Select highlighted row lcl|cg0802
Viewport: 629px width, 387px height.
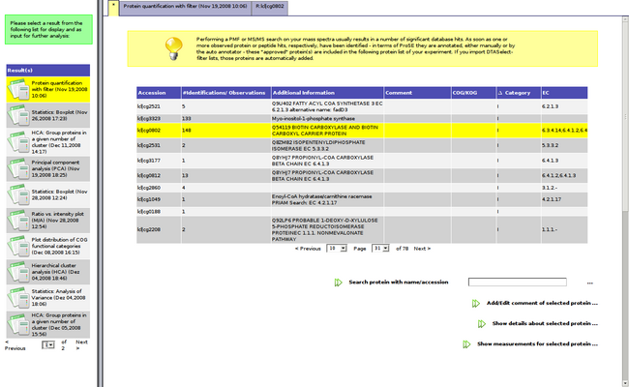click(x=362, y=131)
